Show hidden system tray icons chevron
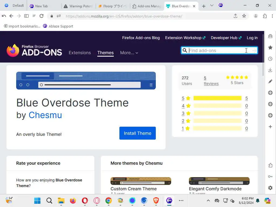This screenshot has width=276, height=207. tap(208, 201)
